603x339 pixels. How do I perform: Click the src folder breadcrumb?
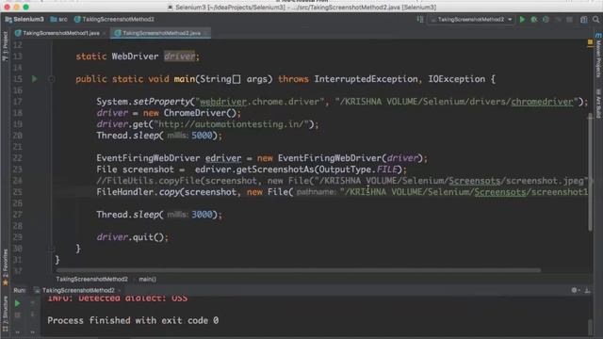[58, 19]
